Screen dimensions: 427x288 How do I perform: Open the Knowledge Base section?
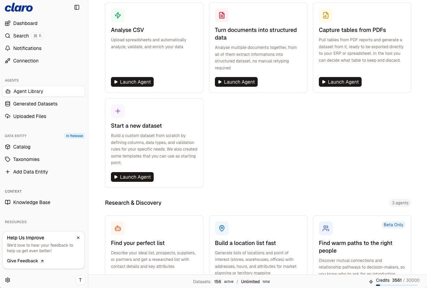click(32, 202)
